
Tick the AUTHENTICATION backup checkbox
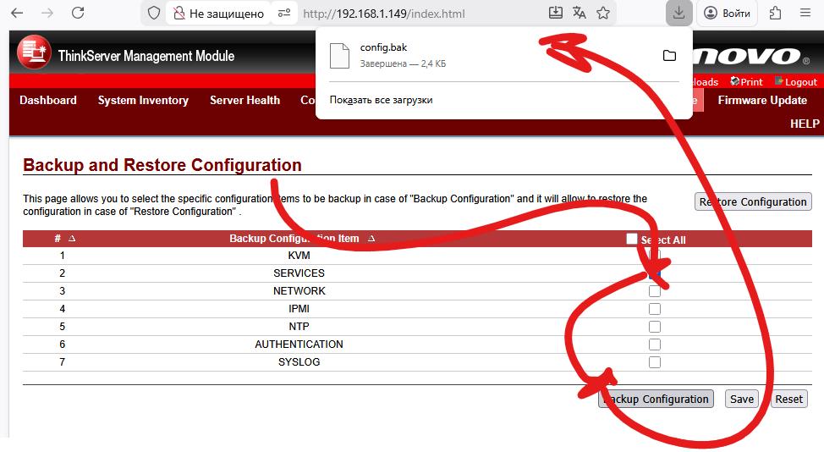click(654, 345)
